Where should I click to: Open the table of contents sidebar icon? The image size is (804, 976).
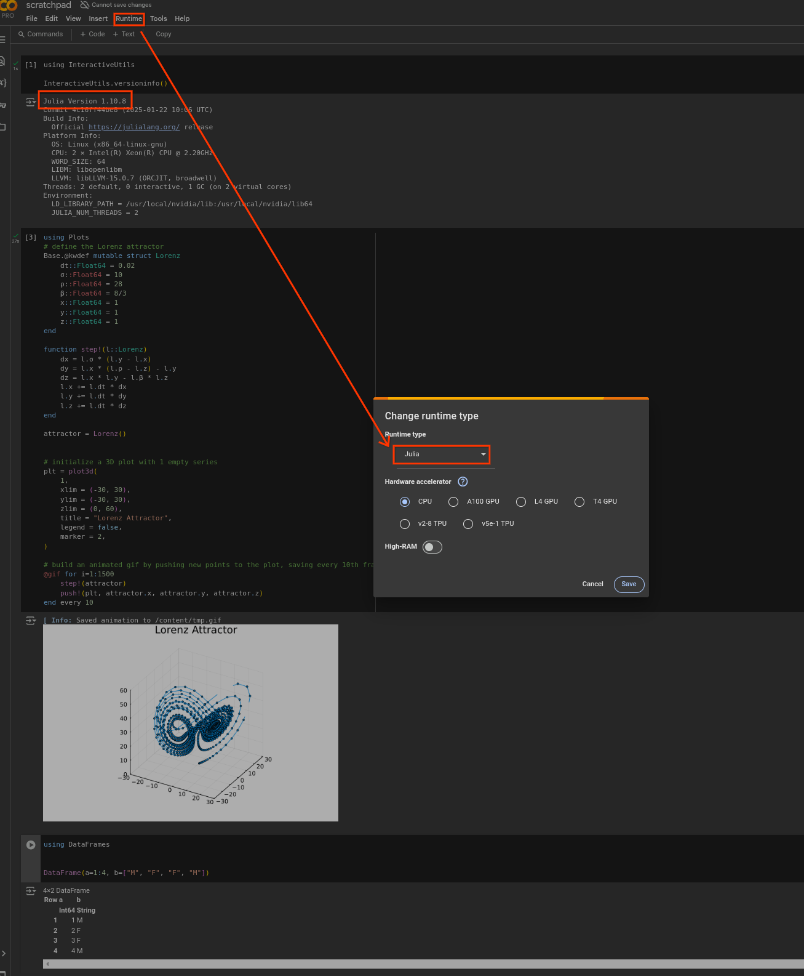pyautogui.click(x=3, y=40)
